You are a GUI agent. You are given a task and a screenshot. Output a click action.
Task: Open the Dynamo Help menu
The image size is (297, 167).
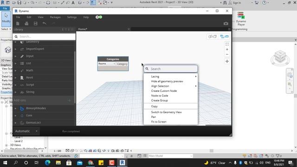coord(86,17)
